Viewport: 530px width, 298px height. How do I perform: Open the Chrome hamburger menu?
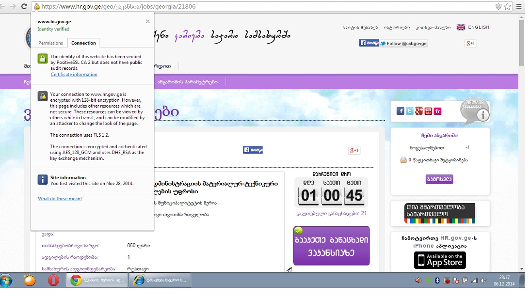click(519, 6)
